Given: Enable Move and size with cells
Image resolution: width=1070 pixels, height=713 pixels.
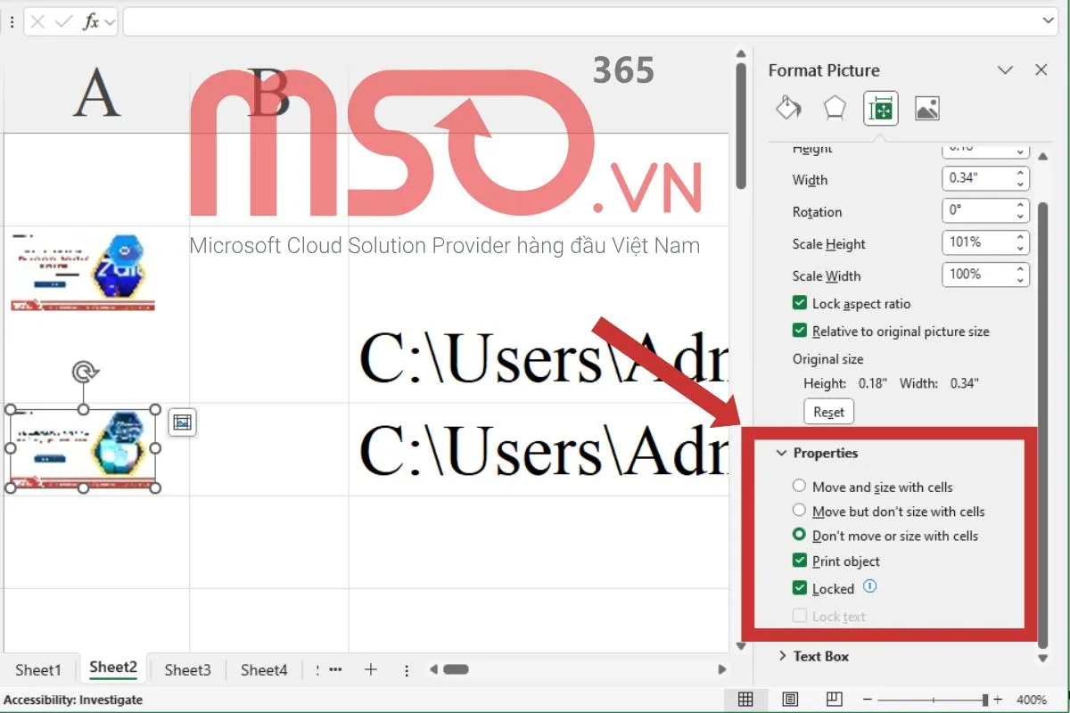Looking at the screenshot, I should pos(798,486).
